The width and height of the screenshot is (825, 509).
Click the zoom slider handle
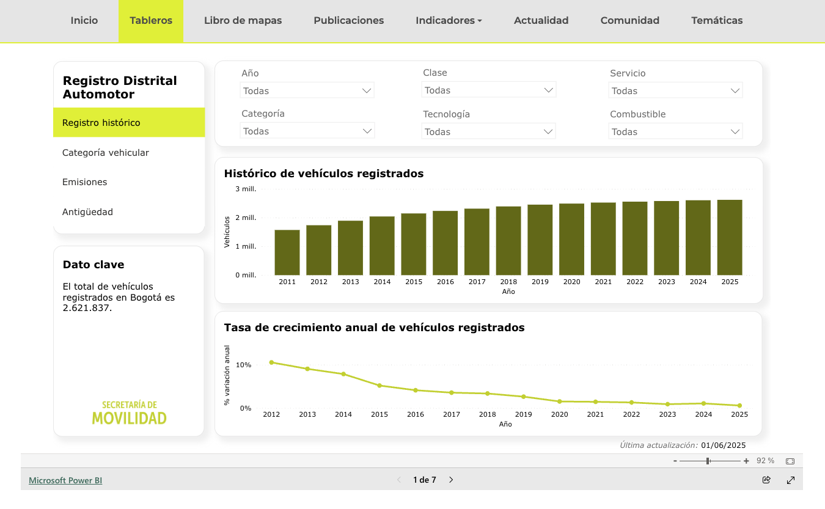[x=708, y=461]
